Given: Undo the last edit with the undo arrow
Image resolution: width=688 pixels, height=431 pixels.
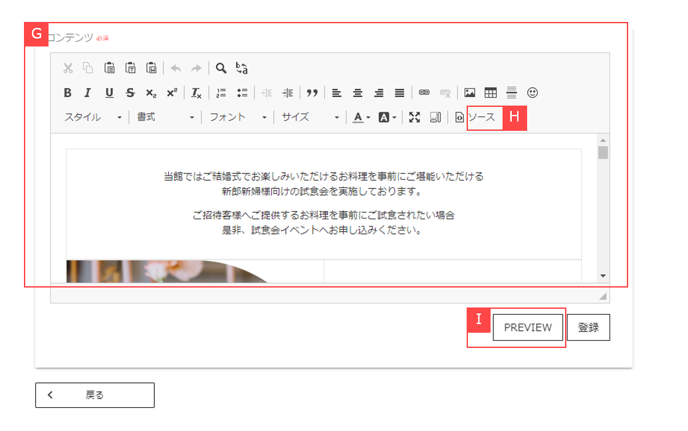Looking at the screenshot, I should (x=175, y=68).
